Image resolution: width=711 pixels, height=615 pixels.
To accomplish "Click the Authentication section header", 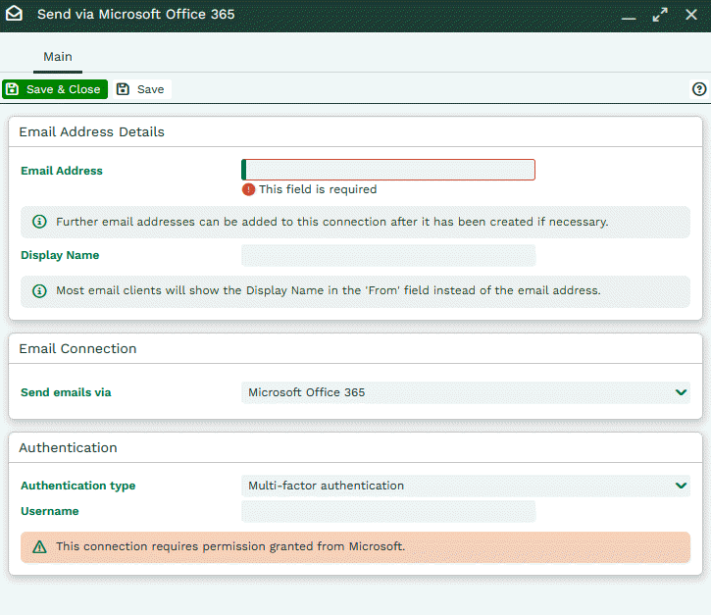I will 68,448.
